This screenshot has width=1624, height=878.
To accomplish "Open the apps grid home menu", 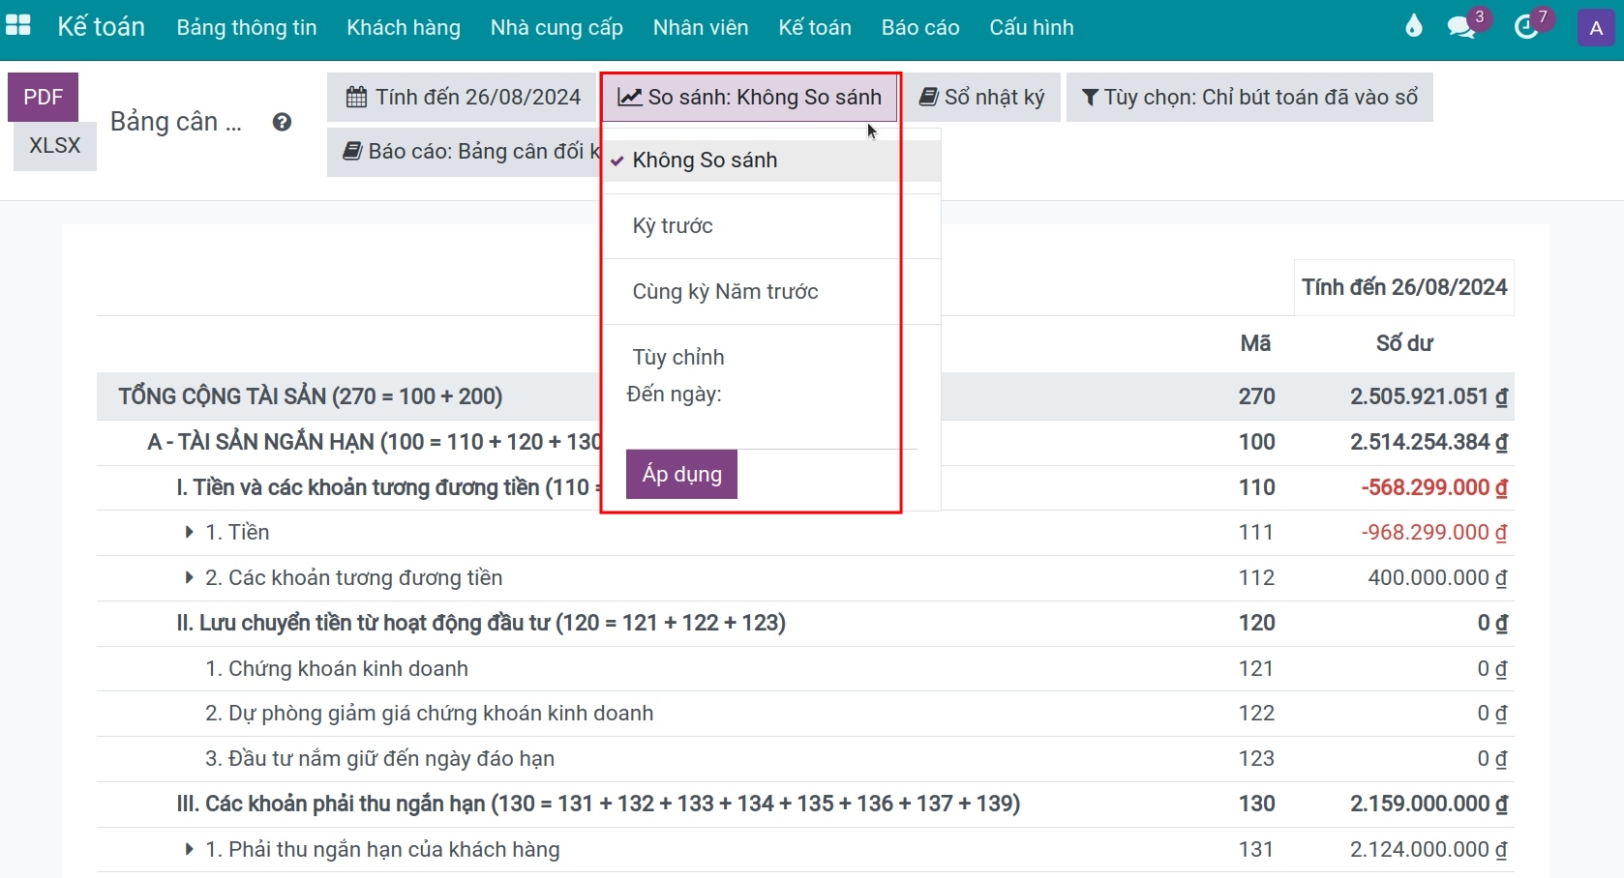I will click(x=18, y=26).
